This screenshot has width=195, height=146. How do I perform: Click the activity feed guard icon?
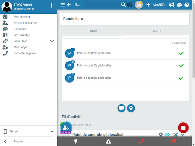tap(66, 128)
